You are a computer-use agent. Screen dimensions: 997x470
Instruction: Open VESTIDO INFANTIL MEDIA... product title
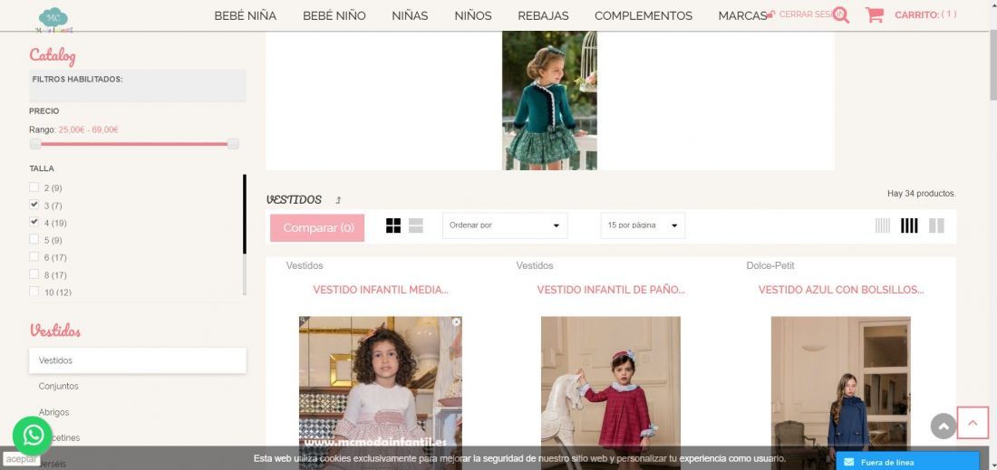[381, 290]
